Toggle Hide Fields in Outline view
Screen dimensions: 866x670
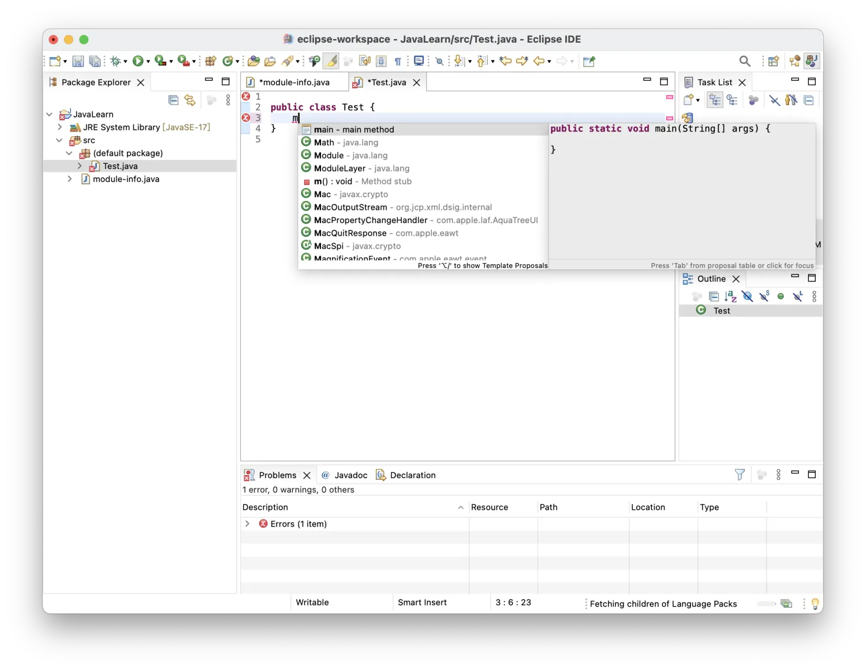pos(748,296)
